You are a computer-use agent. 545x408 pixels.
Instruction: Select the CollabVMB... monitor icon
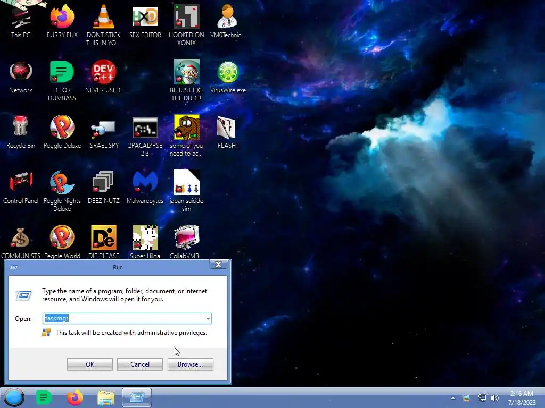point(186,242)
